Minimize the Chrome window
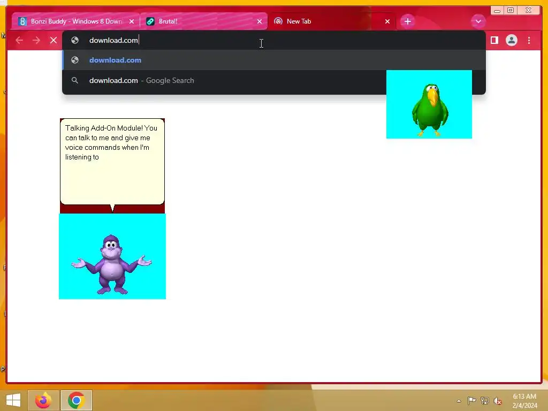 coord(497,11)
